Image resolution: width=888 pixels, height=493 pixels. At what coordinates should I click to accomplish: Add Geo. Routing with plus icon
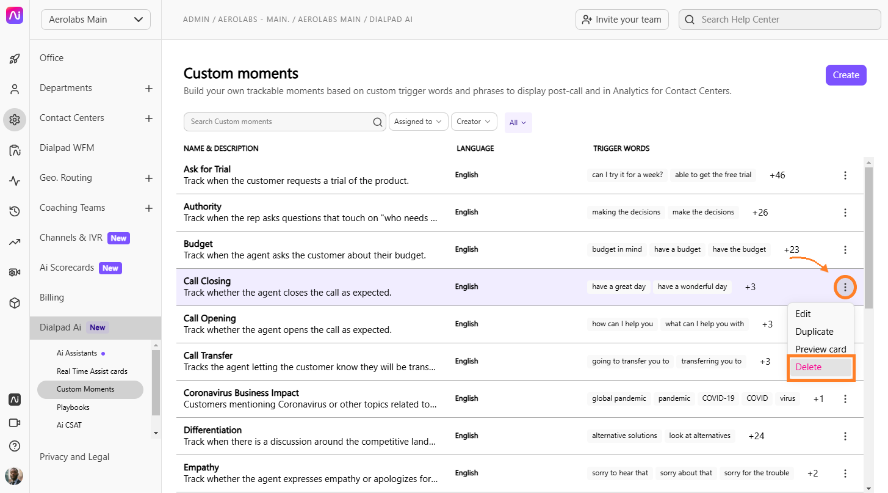click(x=149, y=178)
